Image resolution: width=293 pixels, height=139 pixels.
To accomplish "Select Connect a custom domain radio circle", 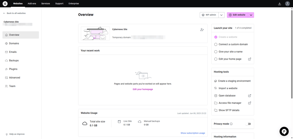I will point(216,44).
